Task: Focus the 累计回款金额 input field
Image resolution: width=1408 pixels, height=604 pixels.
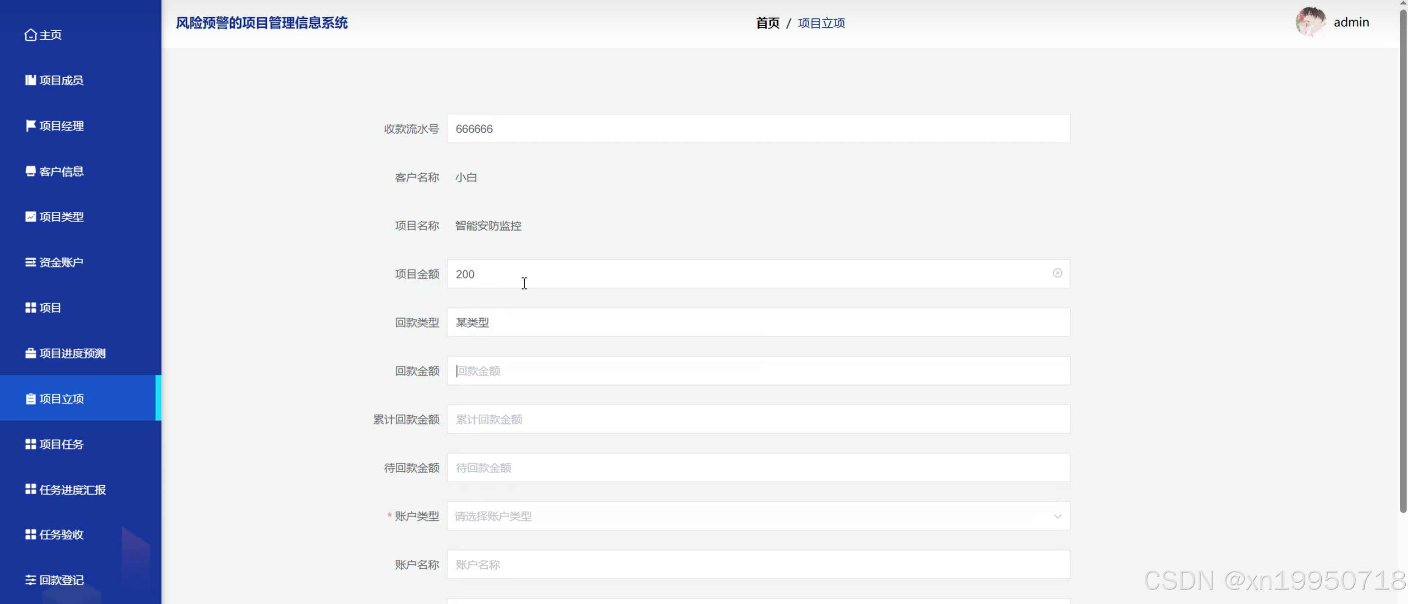Action: coord(758,419)
